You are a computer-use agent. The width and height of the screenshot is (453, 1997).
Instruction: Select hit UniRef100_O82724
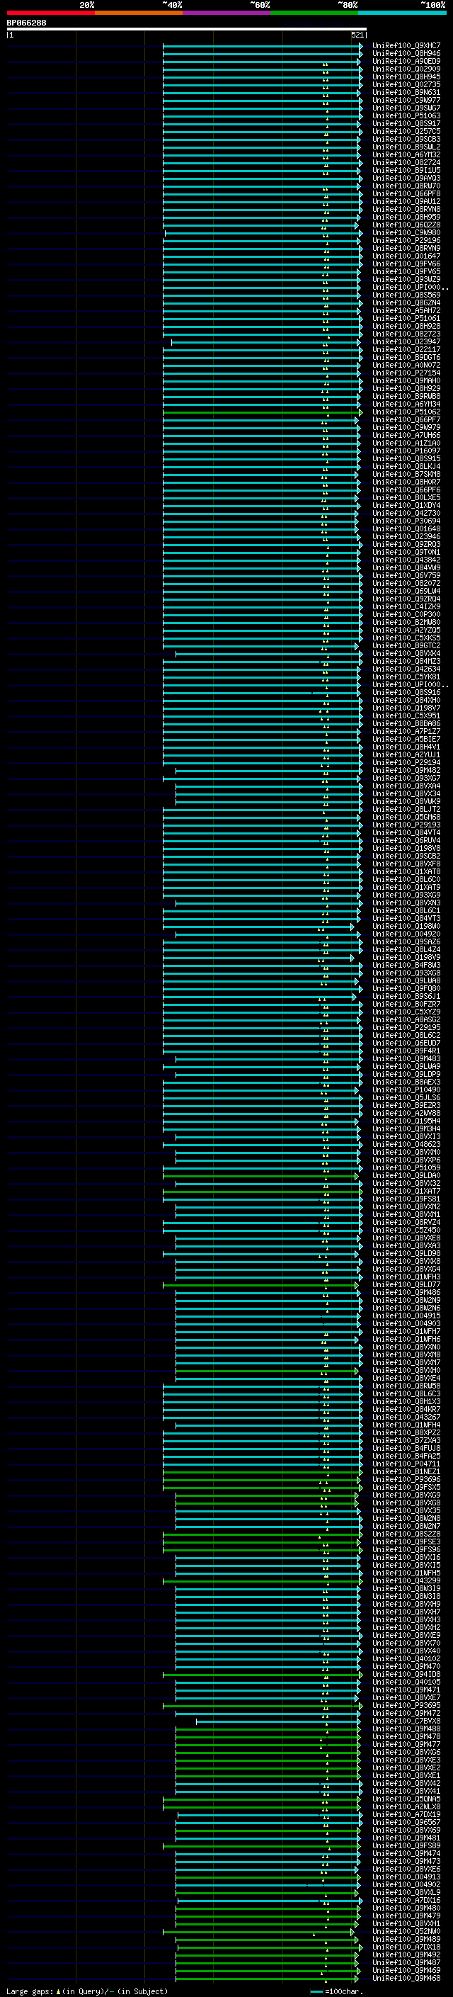(406, 162)
